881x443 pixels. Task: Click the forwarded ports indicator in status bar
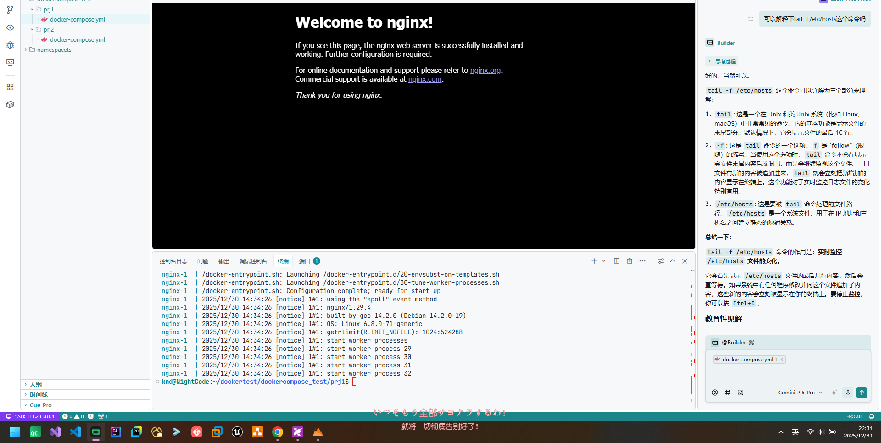coord(103,416)
